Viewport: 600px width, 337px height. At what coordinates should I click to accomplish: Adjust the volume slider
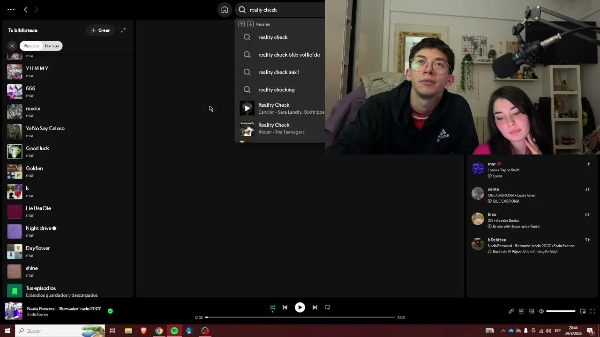(561, 311)
